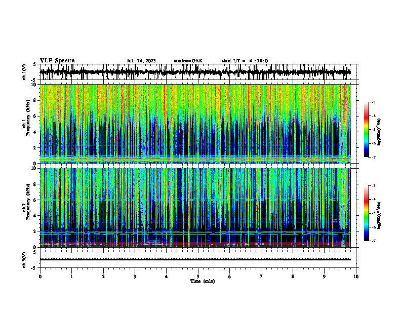The height and width of the screenshot is (310, 401).
Task: Click the -3 label on upper color scale
Action: tap(373, 102)
